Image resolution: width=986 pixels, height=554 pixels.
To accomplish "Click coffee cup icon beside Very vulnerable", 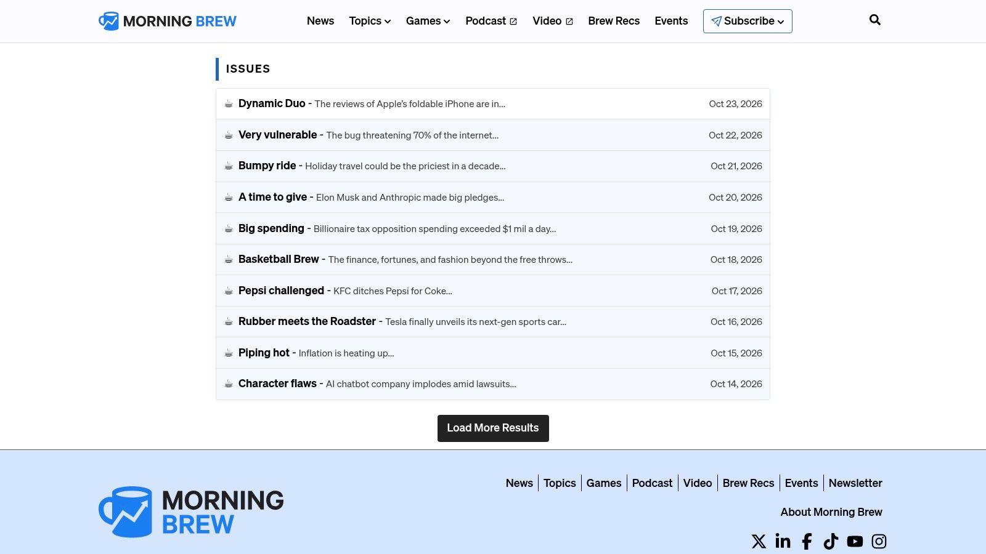I will (x=229, y=135).
